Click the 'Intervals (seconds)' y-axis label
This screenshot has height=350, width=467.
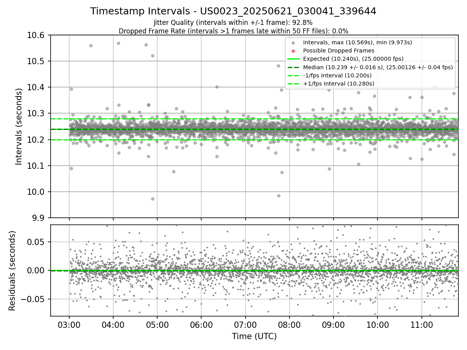click(x=19, y=126)
